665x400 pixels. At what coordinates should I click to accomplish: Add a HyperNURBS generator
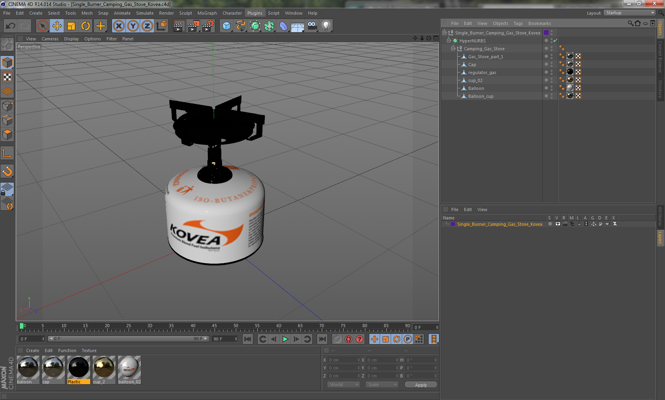255,26
